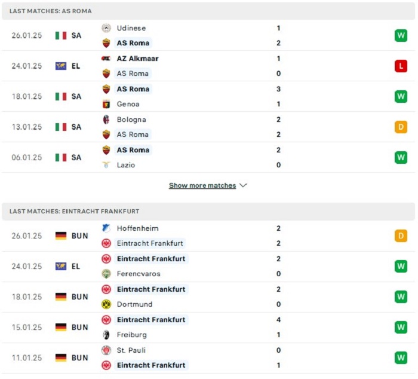Screen dimensions: 418x379
Task: Click the Freiburg club crest
Action: coord(106,335)
